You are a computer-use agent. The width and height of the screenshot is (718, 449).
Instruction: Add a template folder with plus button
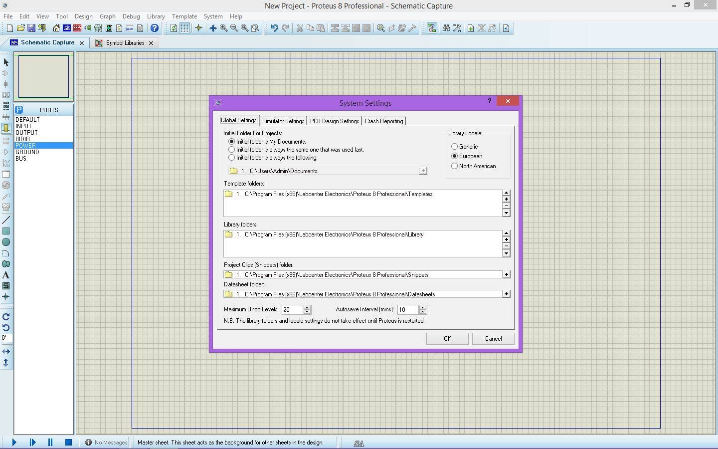click(506, 199)
